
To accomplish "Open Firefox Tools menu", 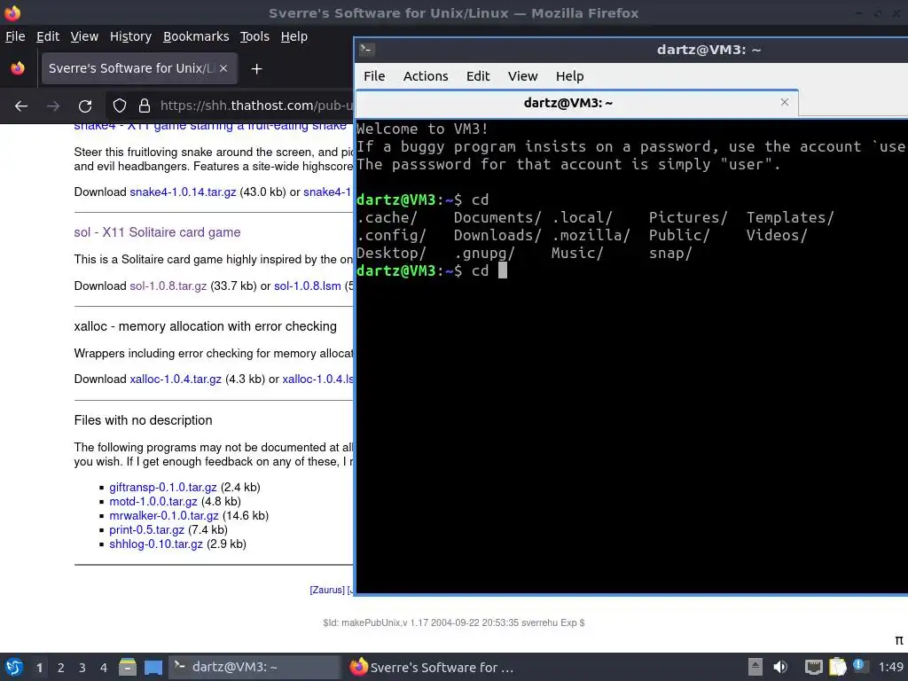I will pos(254,36).
